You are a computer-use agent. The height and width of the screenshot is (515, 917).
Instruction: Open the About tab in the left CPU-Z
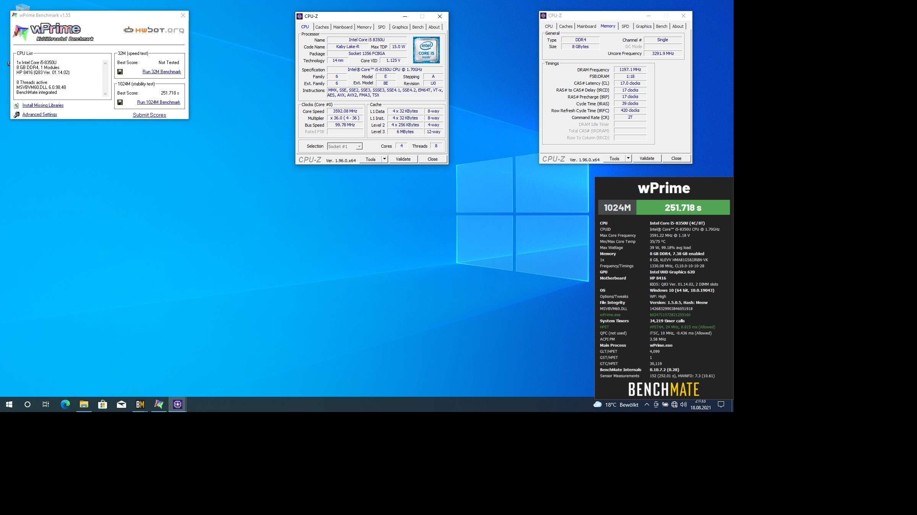tap(434, 27)
